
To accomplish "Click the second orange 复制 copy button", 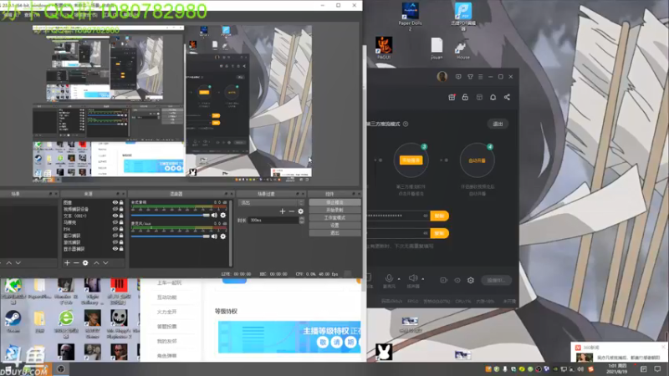I will point(439,233).
